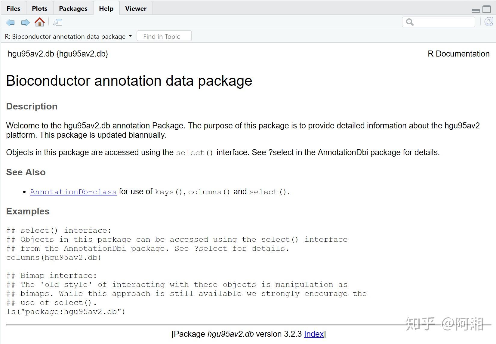Switch to the Viewer tab

(x=135, y=8)
